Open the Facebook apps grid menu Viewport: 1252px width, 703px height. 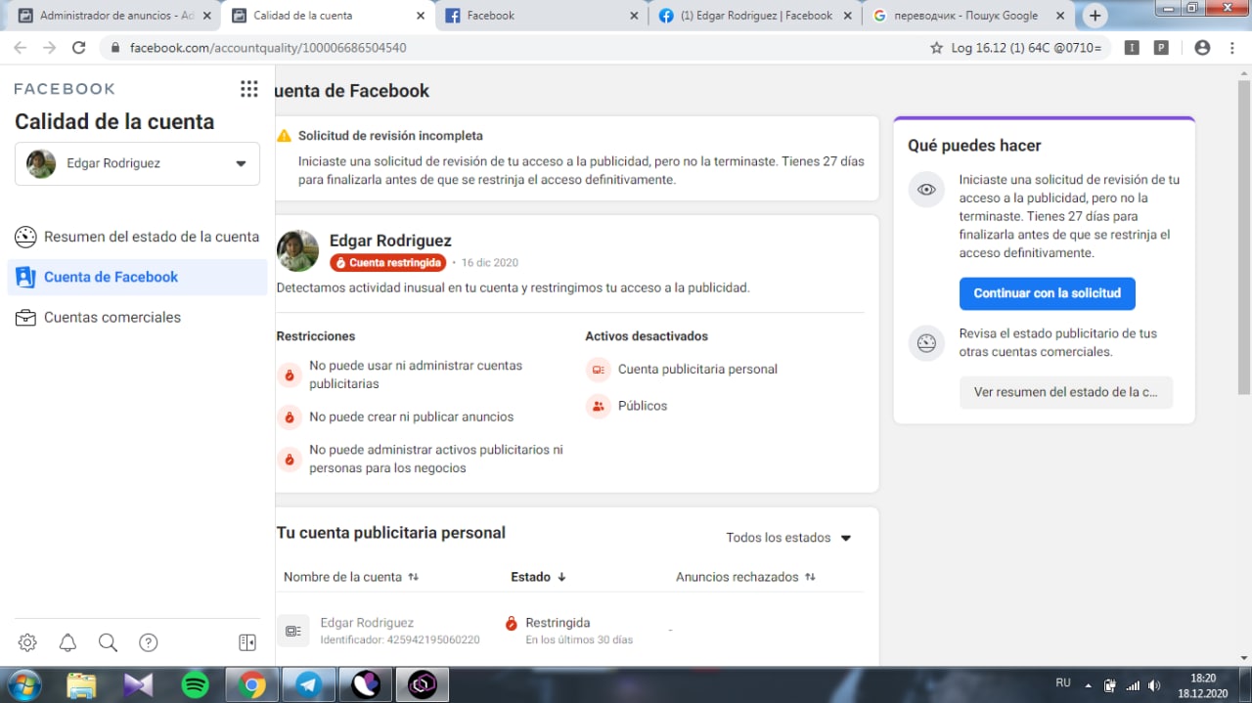[x=249, y=89]
